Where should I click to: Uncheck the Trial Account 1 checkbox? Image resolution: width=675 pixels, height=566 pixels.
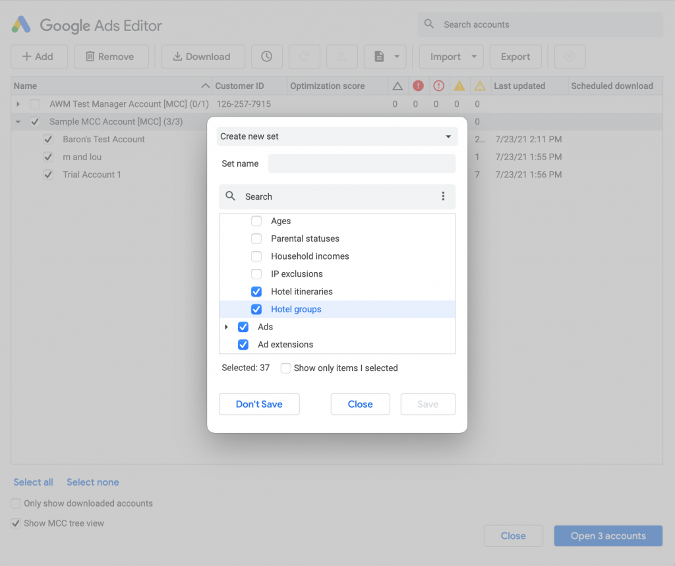tap(48, 175)
